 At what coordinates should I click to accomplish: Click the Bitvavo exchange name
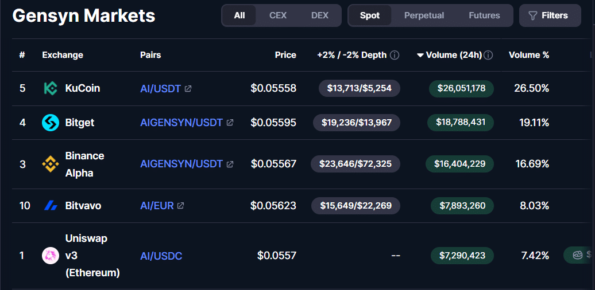(83, 206)
